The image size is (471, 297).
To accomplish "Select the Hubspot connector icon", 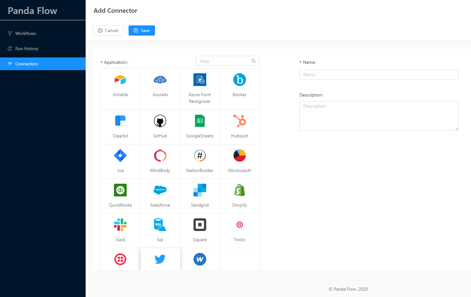I will click(x=240, y=121).
